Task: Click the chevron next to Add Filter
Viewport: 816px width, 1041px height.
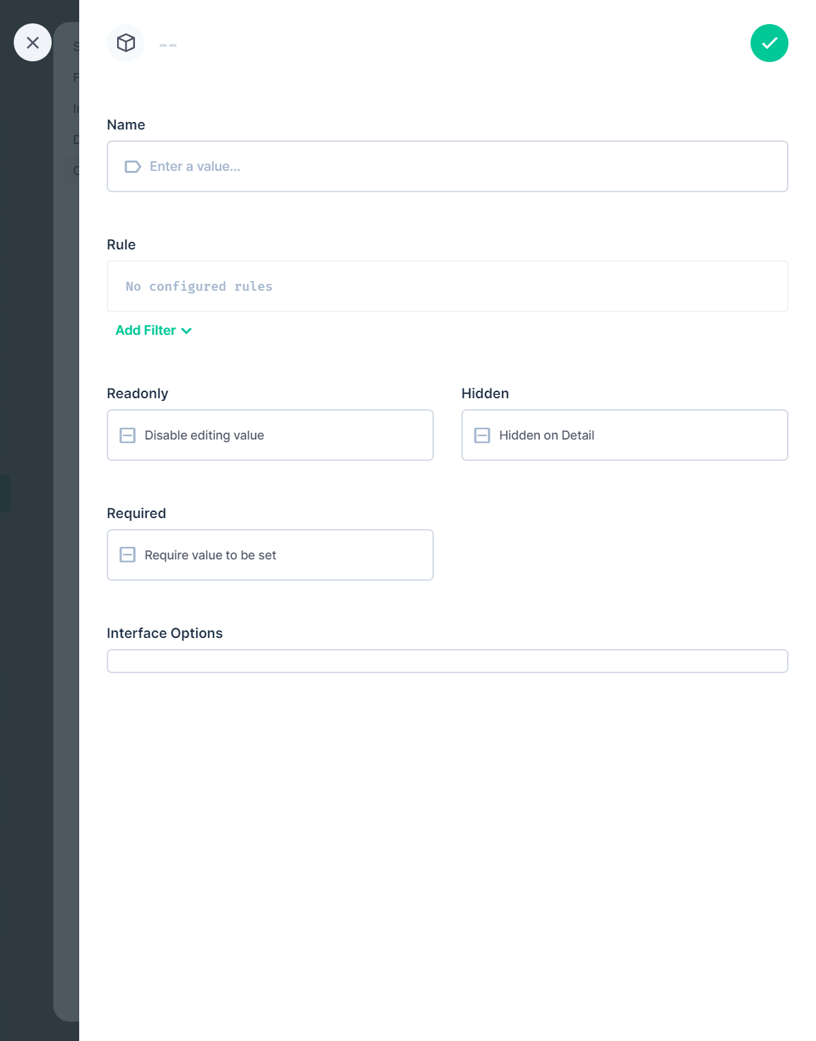Action: click(187, 331)
